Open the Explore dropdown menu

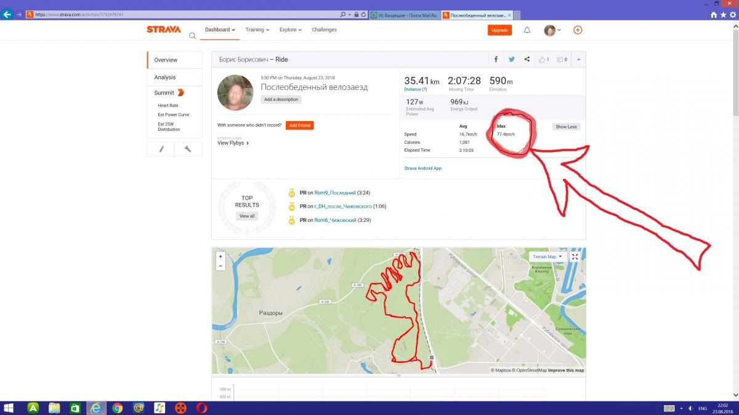[x=291, y=30]
